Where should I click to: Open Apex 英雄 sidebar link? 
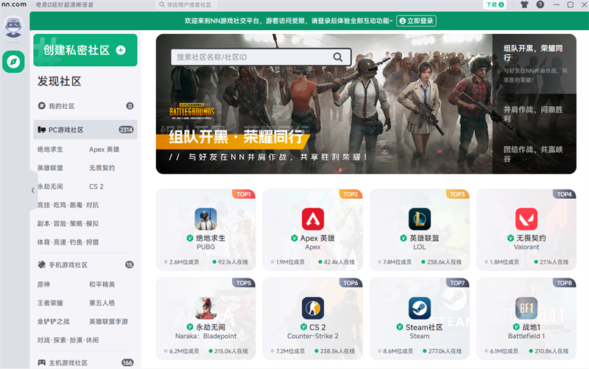click(x=104, y=150)
